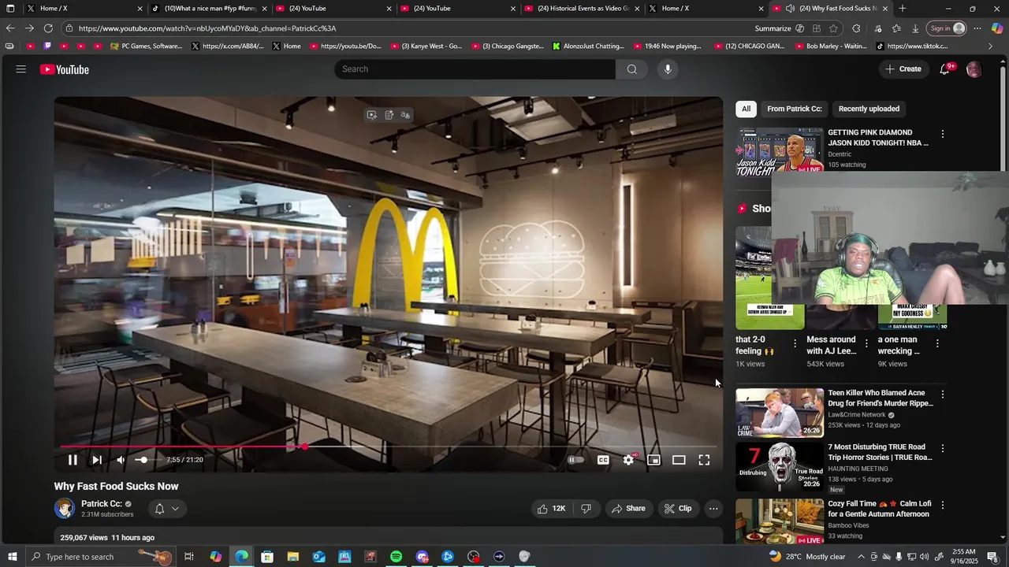The image size is (1009, 567).
Task: Toggle theater mode in the player
Action: point(679,460)
